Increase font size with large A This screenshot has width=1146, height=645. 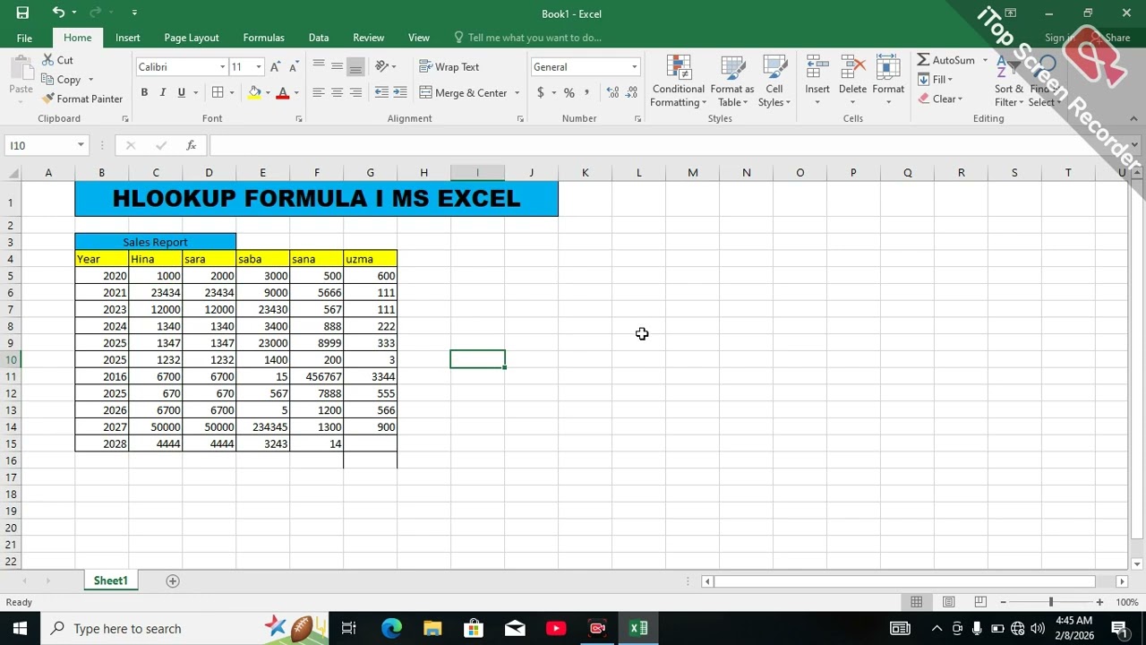pos(276,67)
